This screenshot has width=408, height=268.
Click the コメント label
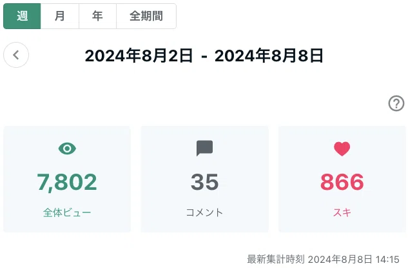[x=204, y=212]
